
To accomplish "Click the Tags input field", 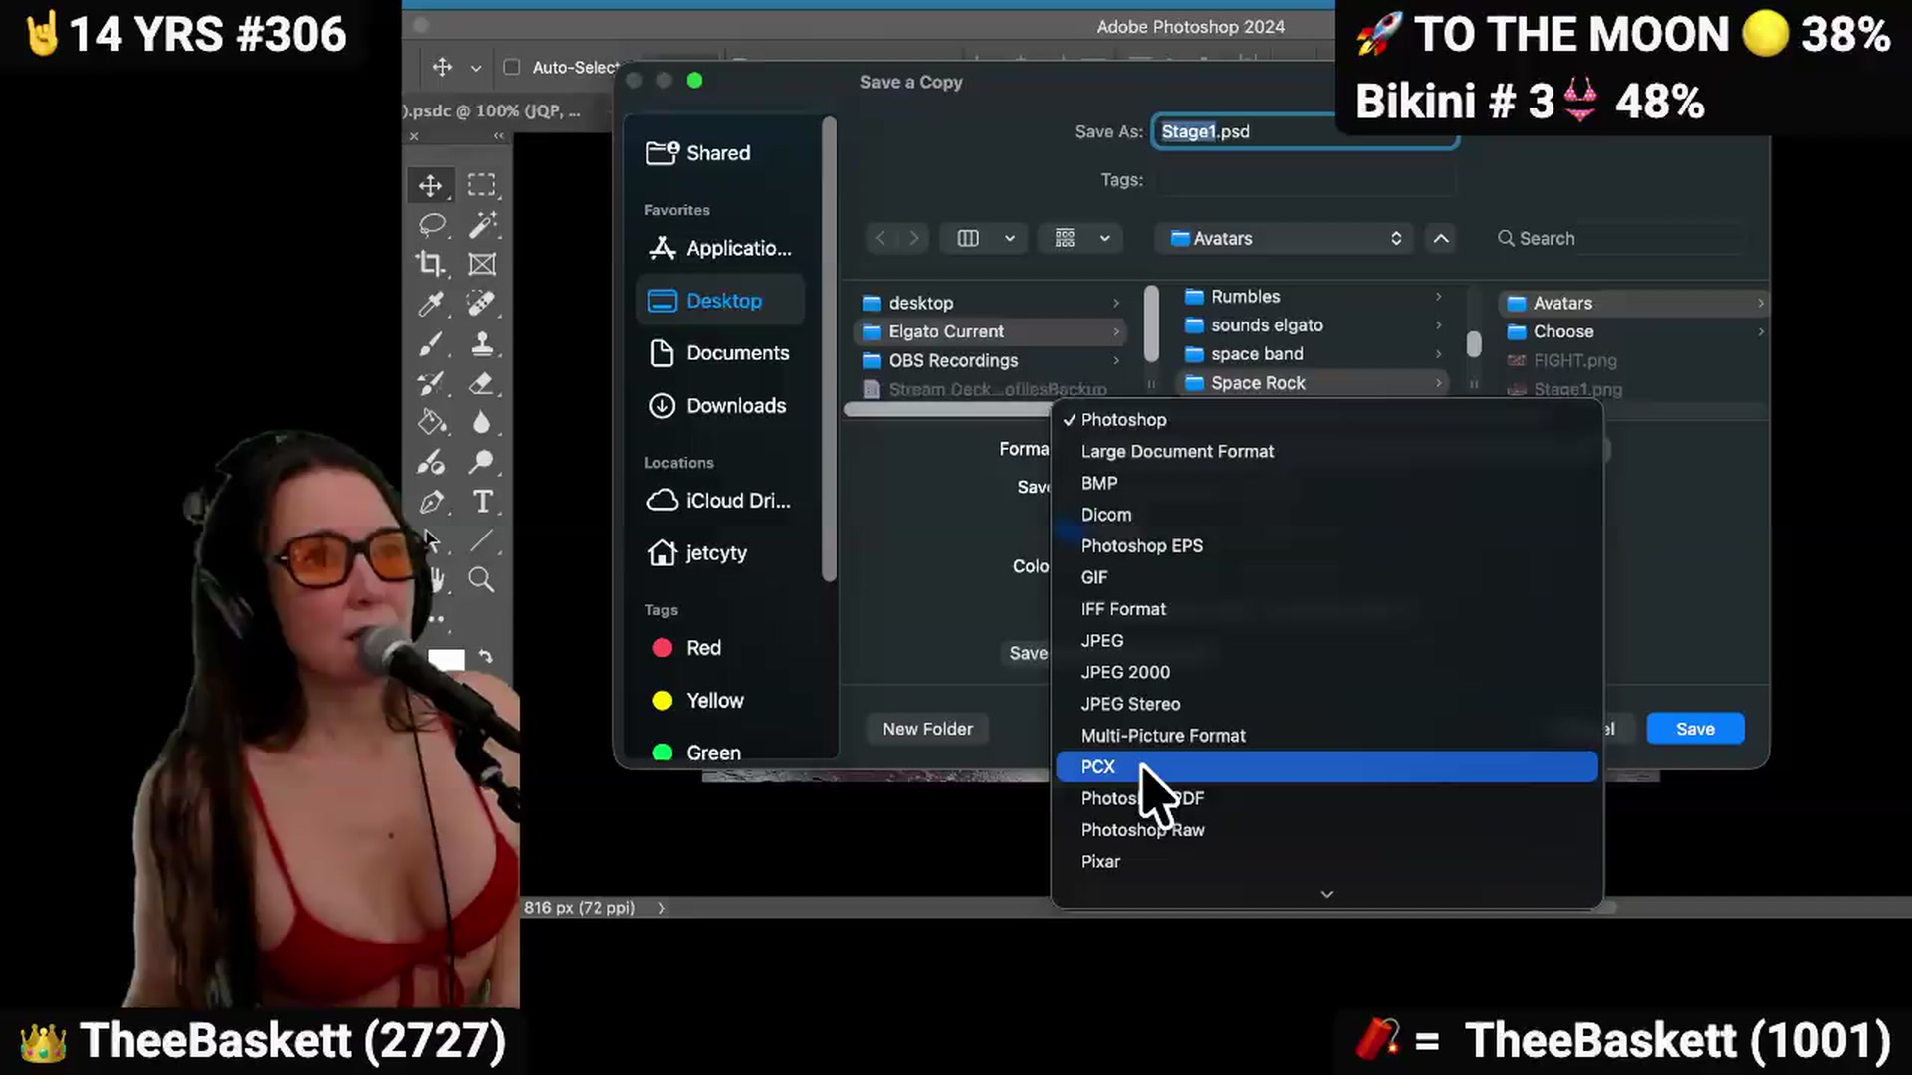I will point(1305,180).
